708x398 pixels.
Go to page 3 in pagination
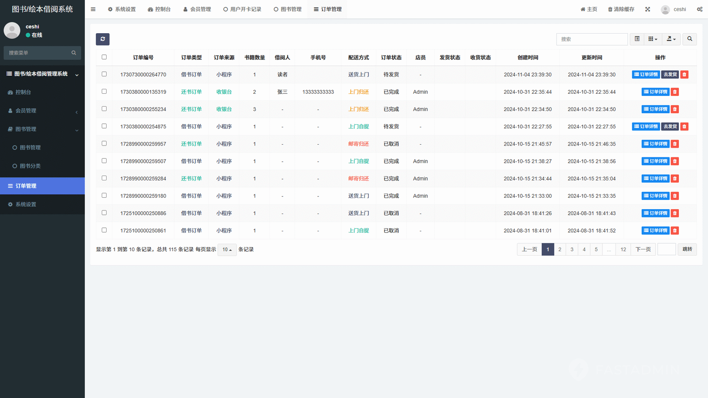pos(572,249)
